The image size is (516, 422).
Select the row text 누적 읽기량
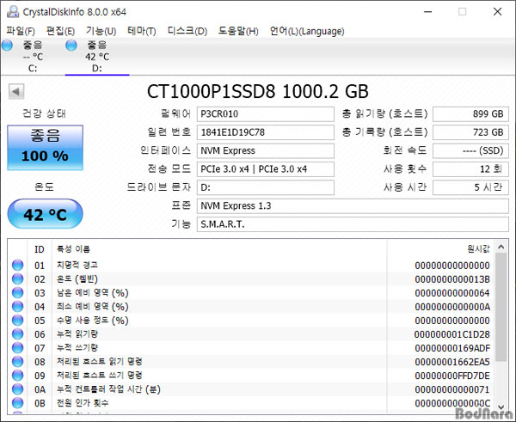coord(77,334)
